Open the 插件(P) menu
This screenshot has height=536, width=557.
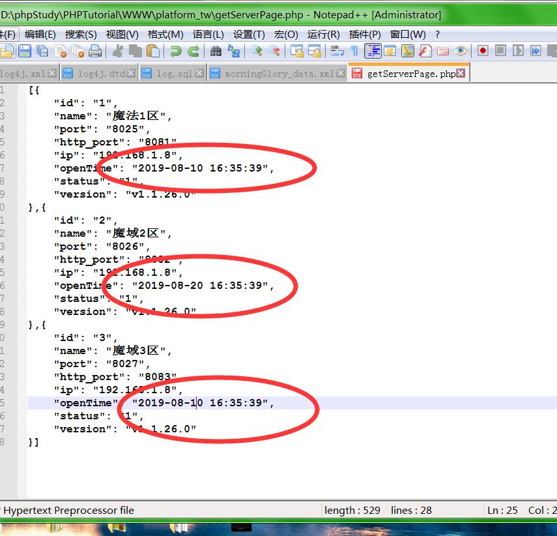(365, 34)
